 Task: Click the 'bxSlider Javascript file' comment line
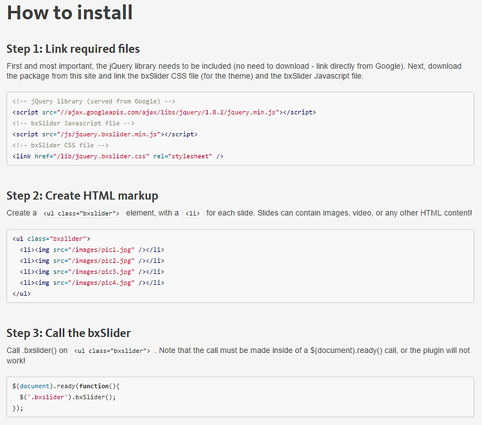73,123
